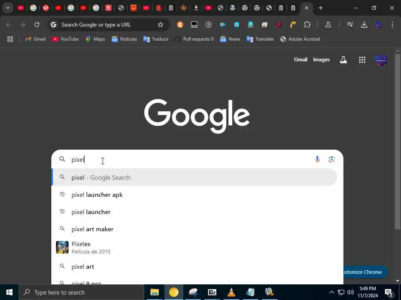Close the current active tab
Image resolution: width=401 pixels, height=300 pixels.
306,8
